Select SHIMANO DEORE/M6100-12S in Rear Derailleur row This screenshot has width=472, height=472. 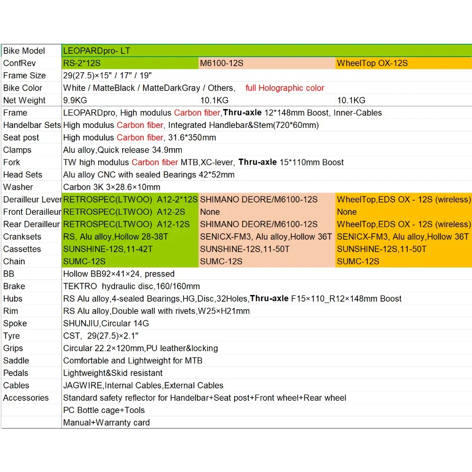click(267, 224)
